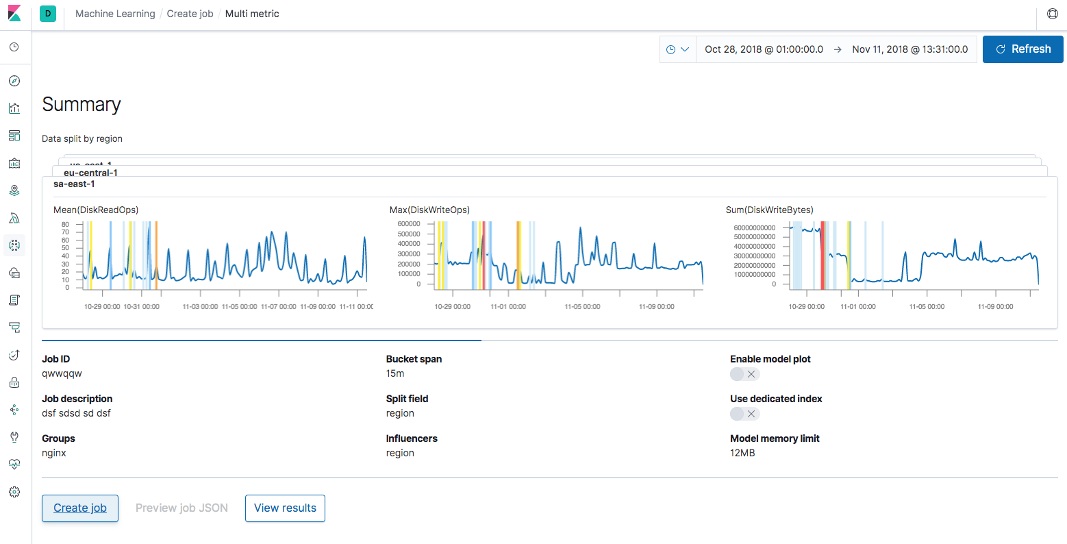1067x544 pixels.
Task: Click job description 'dsf sdsd sd dsf'
Action: pos(76,414)
